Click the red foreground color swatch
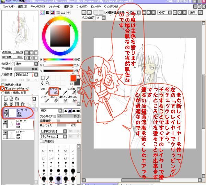Image resolution: width=206 pixels, height=185 pixels. click(x=73, y=78)
